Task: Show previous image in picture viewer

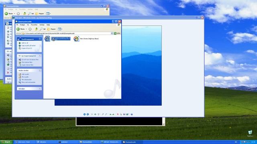Action: point(84,114)
